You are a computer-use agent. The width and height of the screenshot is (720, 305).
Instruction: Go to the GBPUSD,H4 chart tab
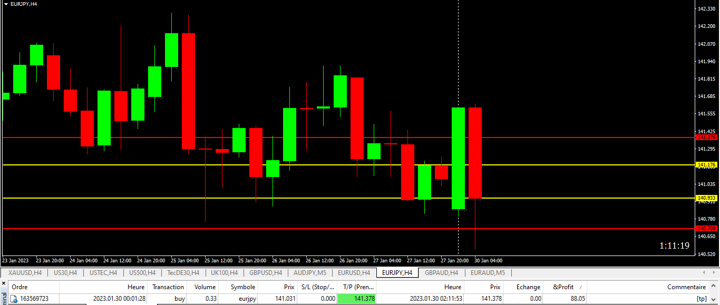266,273
